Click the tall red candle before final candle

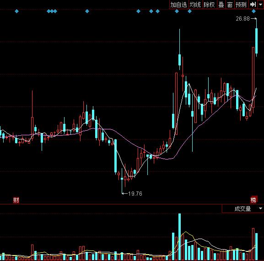click(x=253, y=77)
